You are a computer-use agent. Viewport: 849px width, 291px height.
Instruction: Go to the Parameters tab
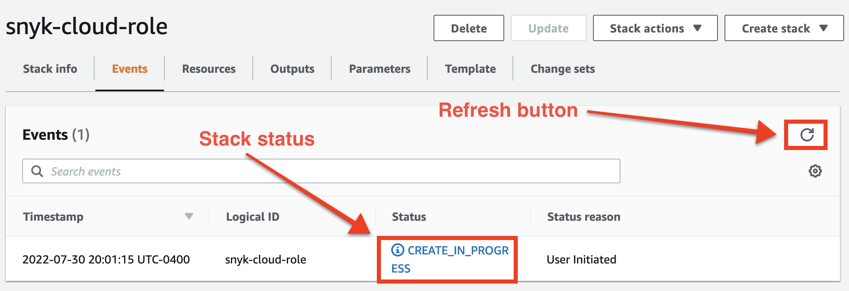click(x=380, y=69)
